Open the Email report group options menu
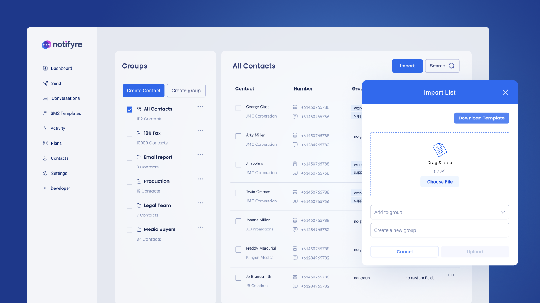540x303 pixels. [200, 155]
